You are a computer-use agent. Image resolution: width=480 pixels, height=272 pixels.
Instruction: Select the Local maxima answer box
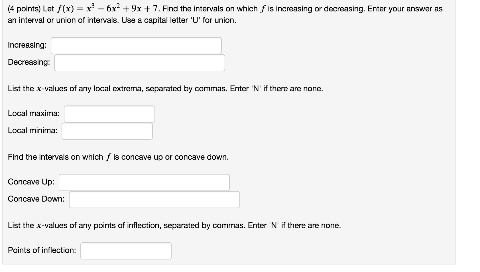coord(109,114)
